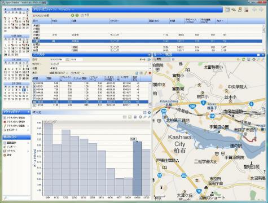The image size is (268, 203).
Task: Show the next month in the calendar
Action: click(28, 9)
